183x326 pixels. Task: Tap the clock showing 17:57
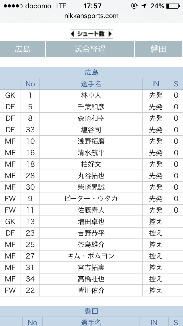(x=92, y=6)
